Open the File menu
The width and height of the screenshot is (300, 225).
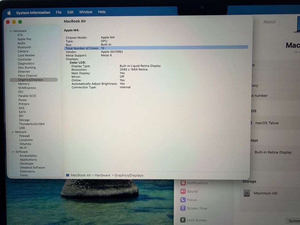point(59,12)
